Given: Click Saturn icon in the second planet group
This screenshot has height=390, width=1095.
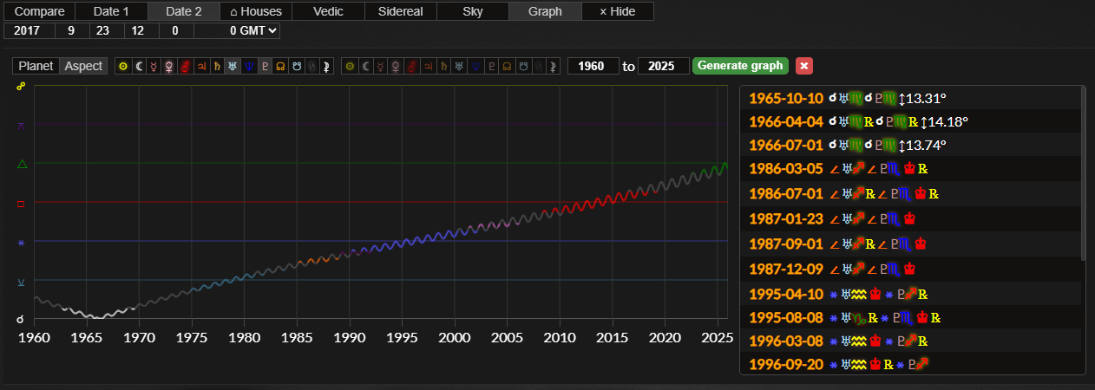Looking at the screenshot, I should click(443, 66).
